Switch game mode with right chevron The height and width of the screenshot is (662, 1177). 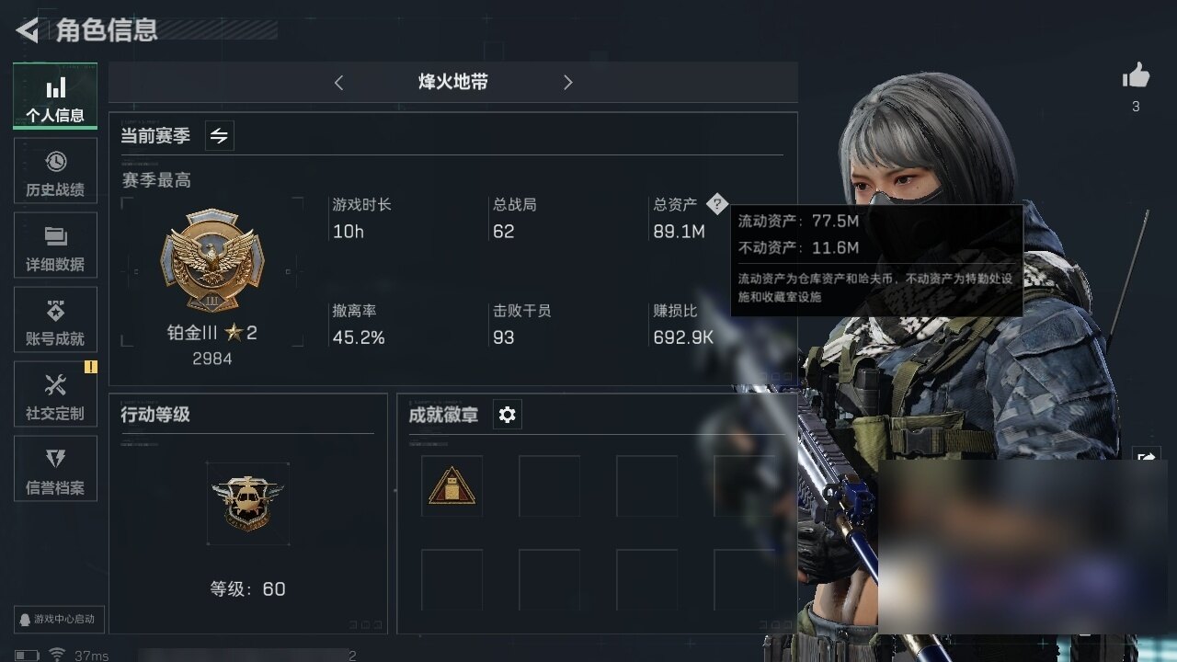pyautogui.click(x=567, y=83)
